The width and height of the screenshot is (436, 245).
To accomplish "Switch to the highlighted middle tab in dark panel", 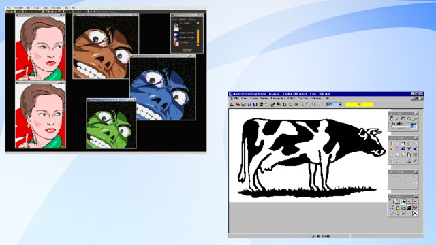I will [x=183, y=20].
